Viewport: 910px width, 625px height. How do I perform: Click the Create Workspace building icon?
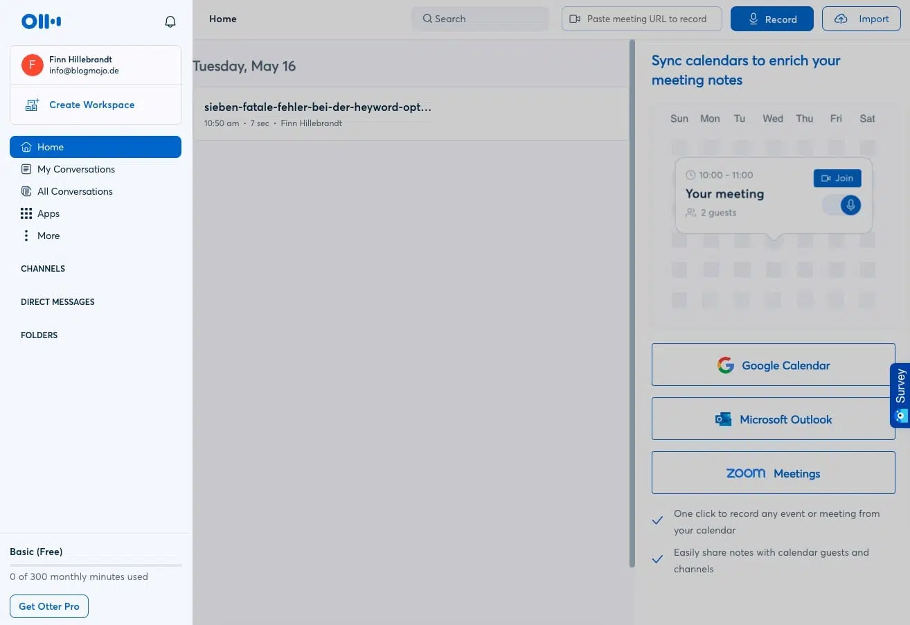(x=31, y=105)
